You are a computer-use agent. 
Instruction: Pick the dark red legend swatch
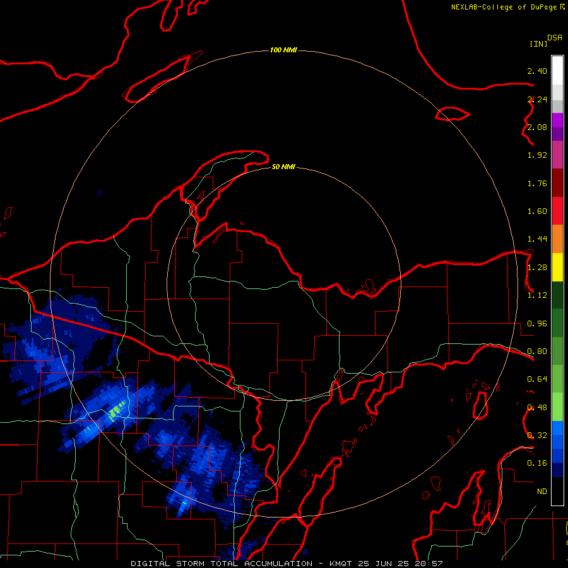pos(557,183)
